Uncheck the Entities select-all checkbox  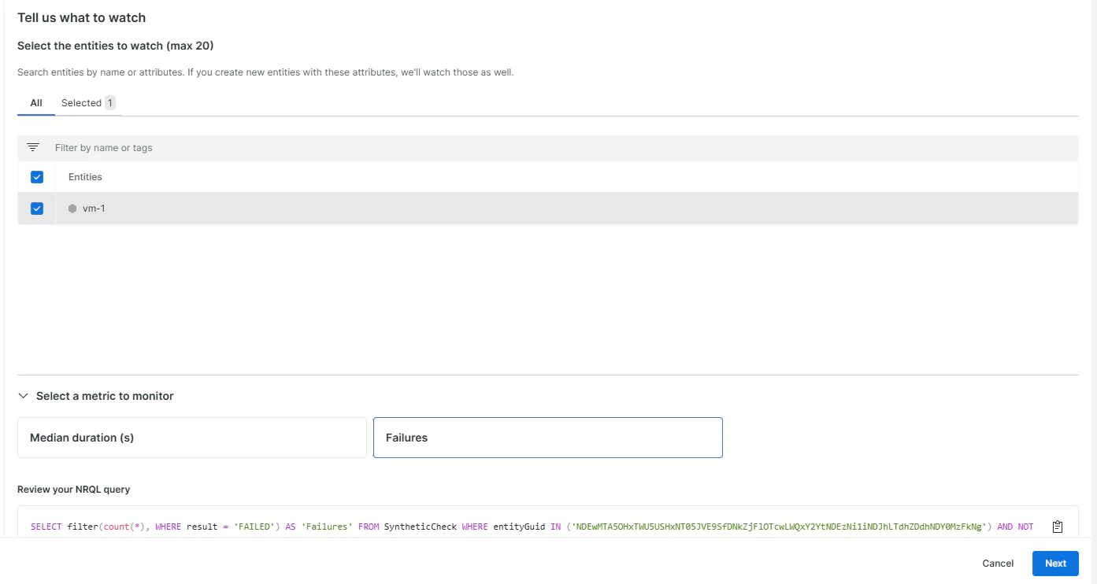(x=37, y=177)
